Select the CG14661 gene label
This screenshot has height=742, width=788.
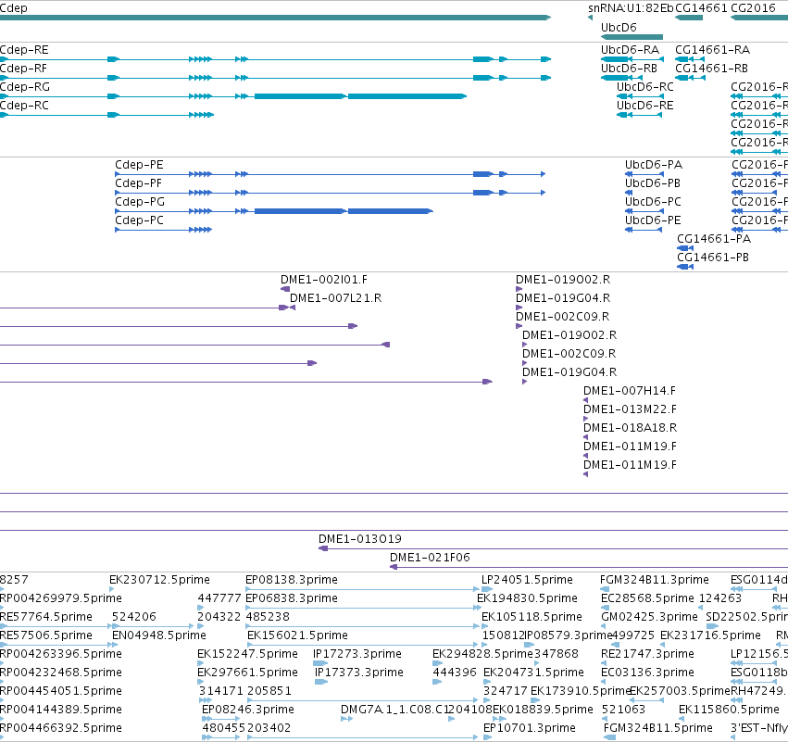click(x=701, y=8)
